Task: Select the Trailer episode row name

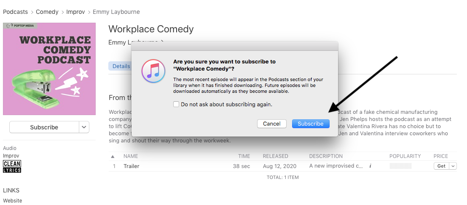Action: click(132, 166)
